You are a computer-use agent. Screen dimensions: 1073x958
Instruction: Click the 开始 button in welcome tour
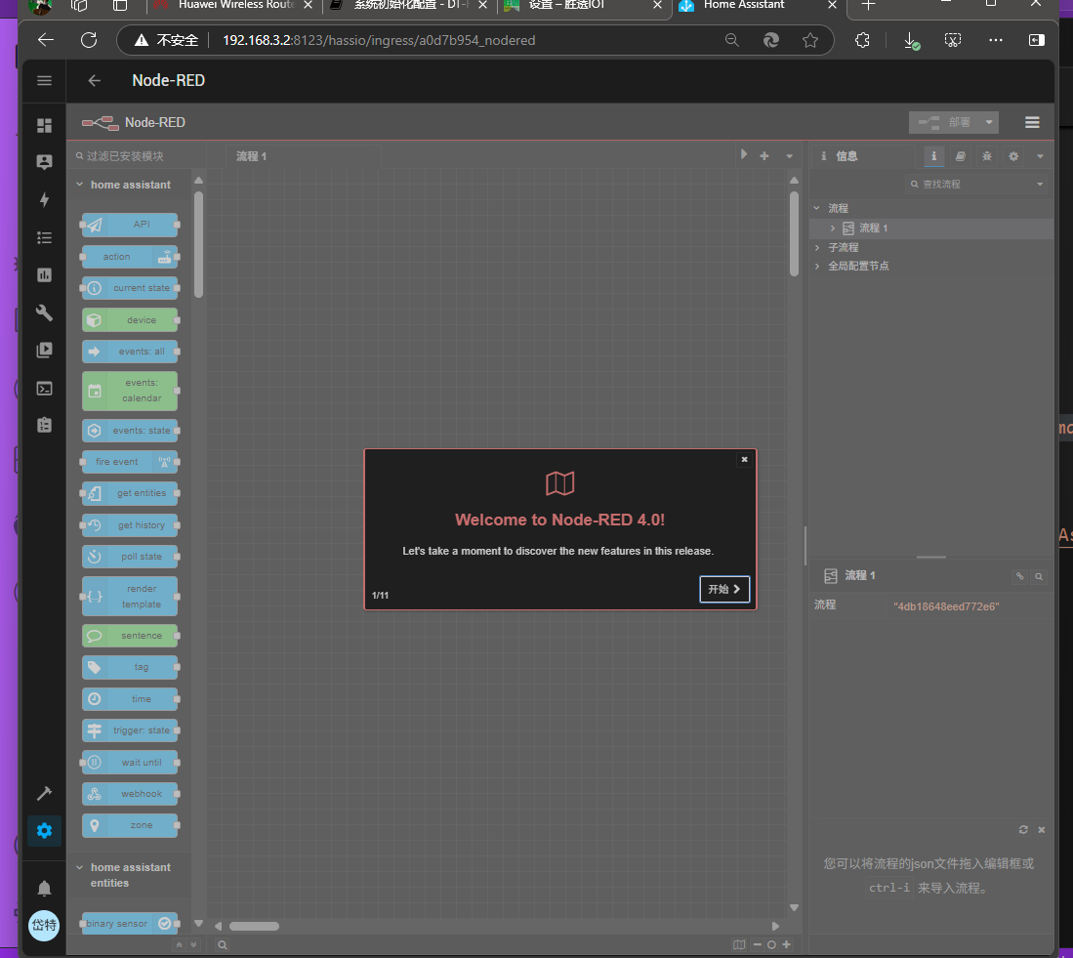pos(724,590)
